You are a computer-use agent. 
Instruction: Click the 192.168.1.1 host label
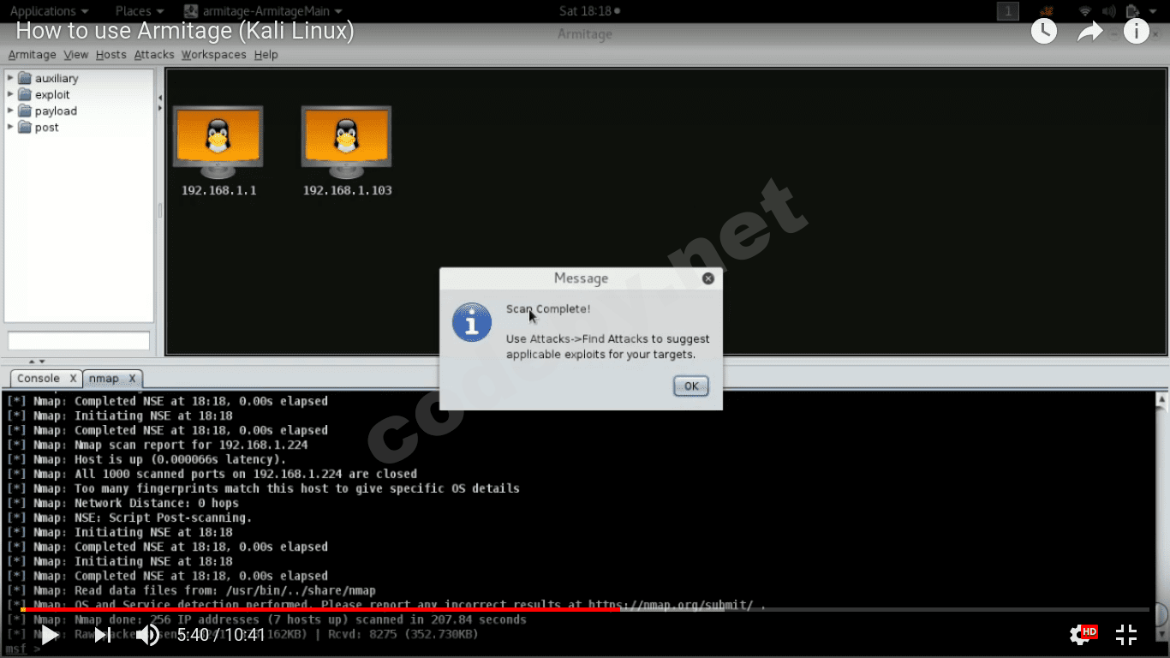(x=218, y=190)
